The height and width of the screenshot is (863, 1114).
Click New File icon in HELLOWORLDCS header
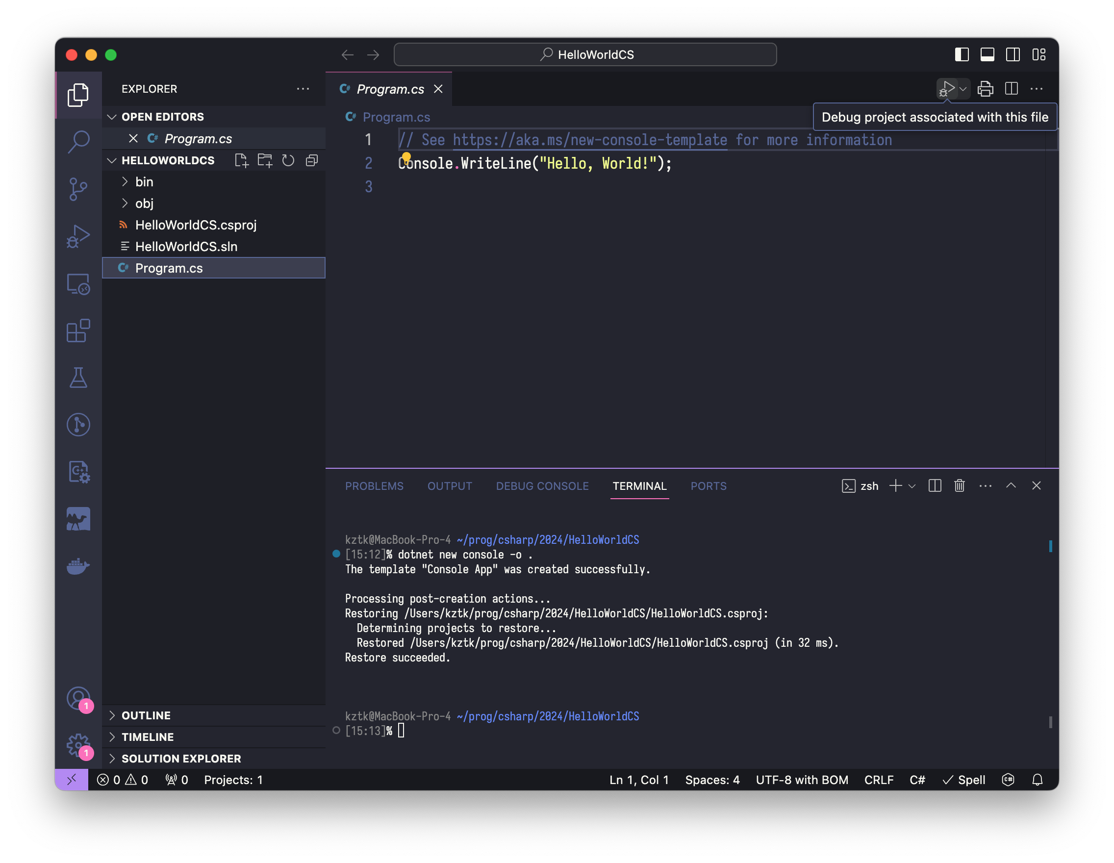[241, 160]
